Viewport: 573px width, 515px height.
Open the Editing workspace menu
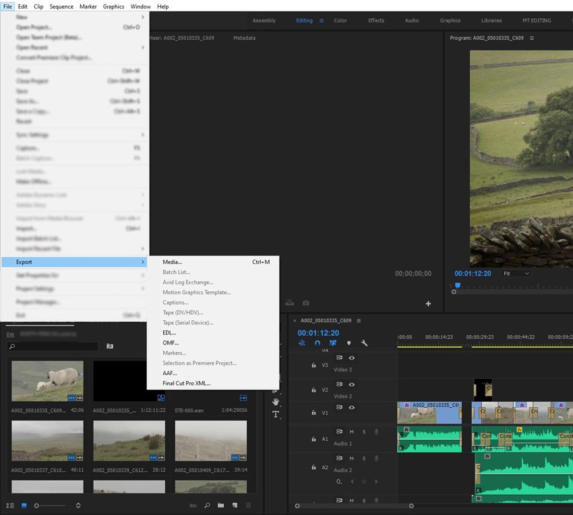click(x=322, y=20)
